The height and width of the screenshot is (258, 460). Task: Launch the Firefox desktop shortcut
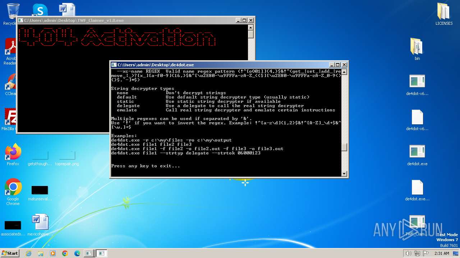pyautogui.click(x=13, y=154)
